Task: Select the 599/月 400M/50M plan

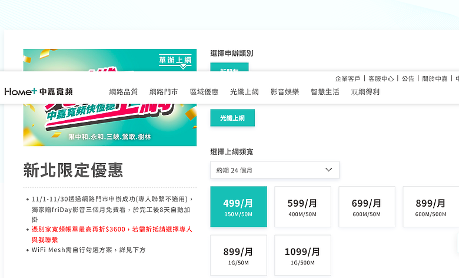Action: pyautogui.click(x=302, y=207)
